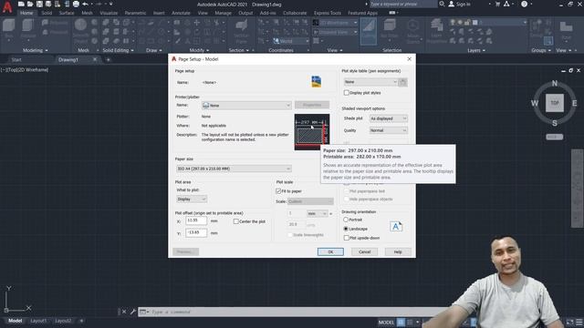This screenshot has height=328, width=584.
Task: Toggle the Scale lineweights checkbox
Action: click(290, 235)
